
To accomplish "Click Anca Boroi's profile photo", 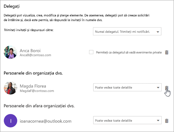I will (10, 52).
